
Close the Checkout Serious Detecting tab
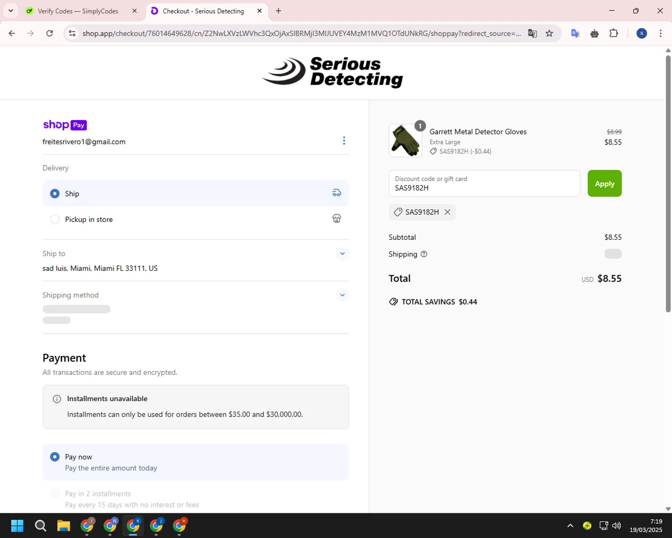coord(259,11)
